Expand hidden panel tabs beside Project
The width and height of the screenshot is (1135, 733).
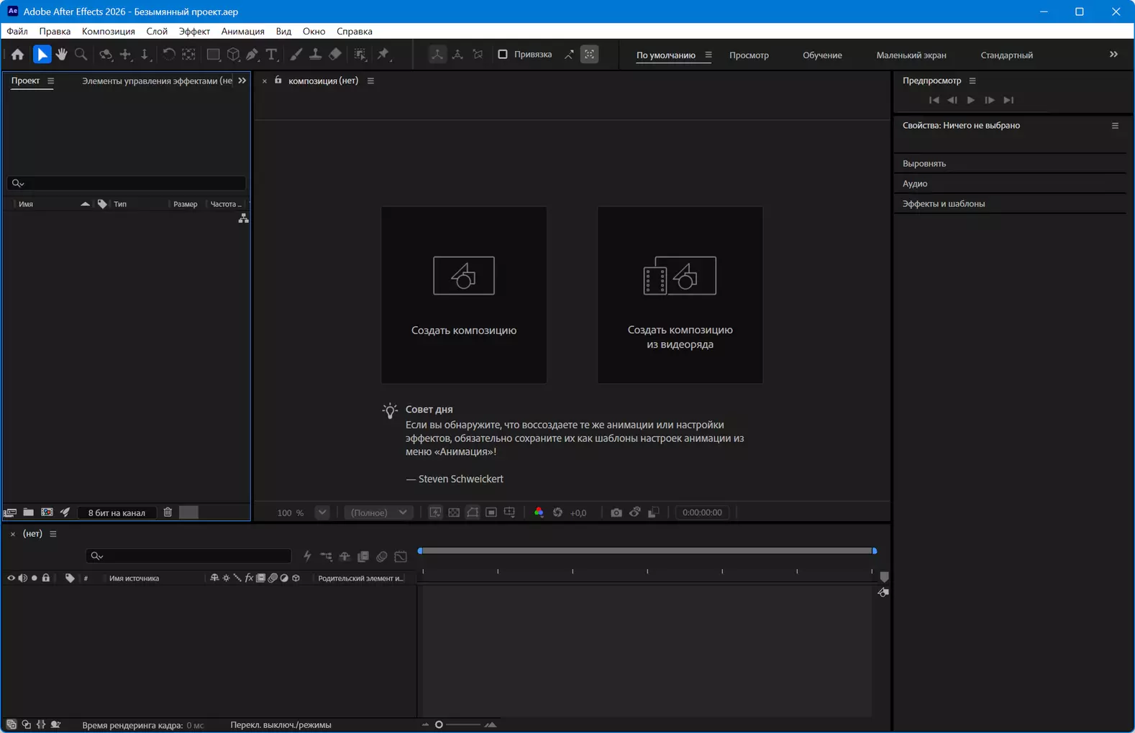click(x=242, y=80)
